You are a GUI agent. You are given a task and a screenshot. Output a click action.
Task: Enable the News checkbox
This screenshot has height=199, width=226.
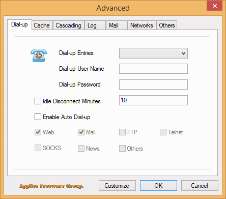tap(81, 148)
